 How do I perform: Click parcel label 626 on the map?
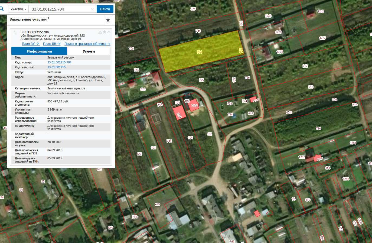click(x=143, y=89)
